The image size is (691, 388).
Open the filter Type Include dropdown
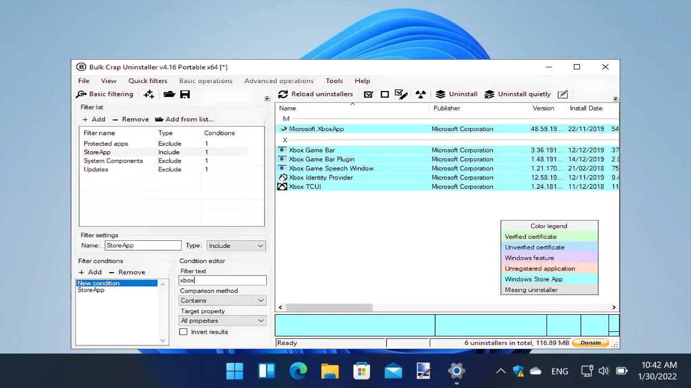[x=236, y=246]
